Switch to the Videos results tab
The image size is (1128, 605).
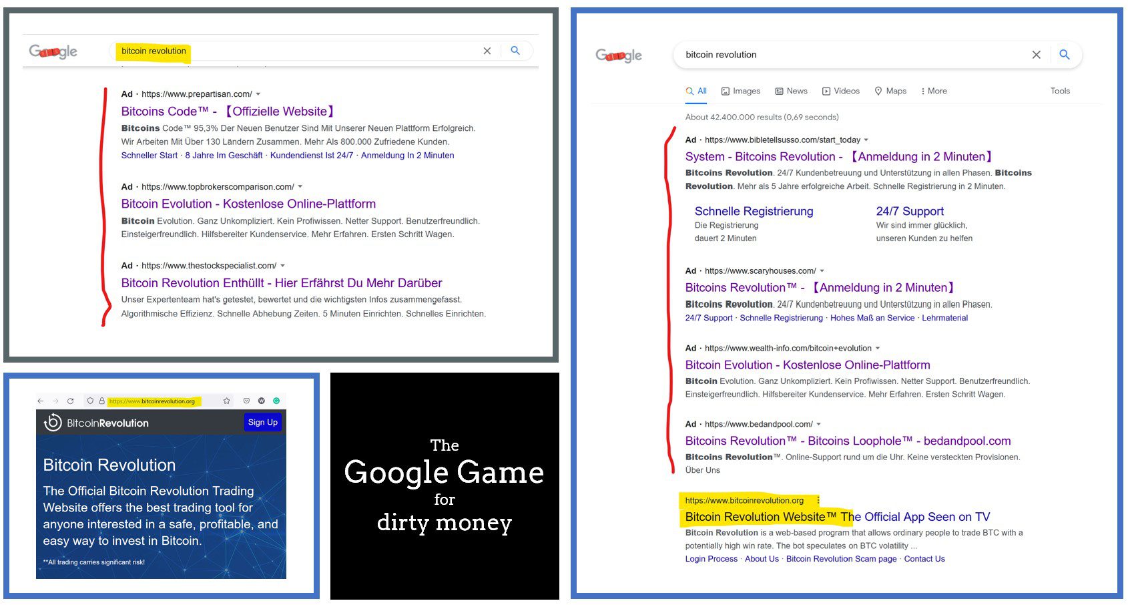[x=840, y=91]
